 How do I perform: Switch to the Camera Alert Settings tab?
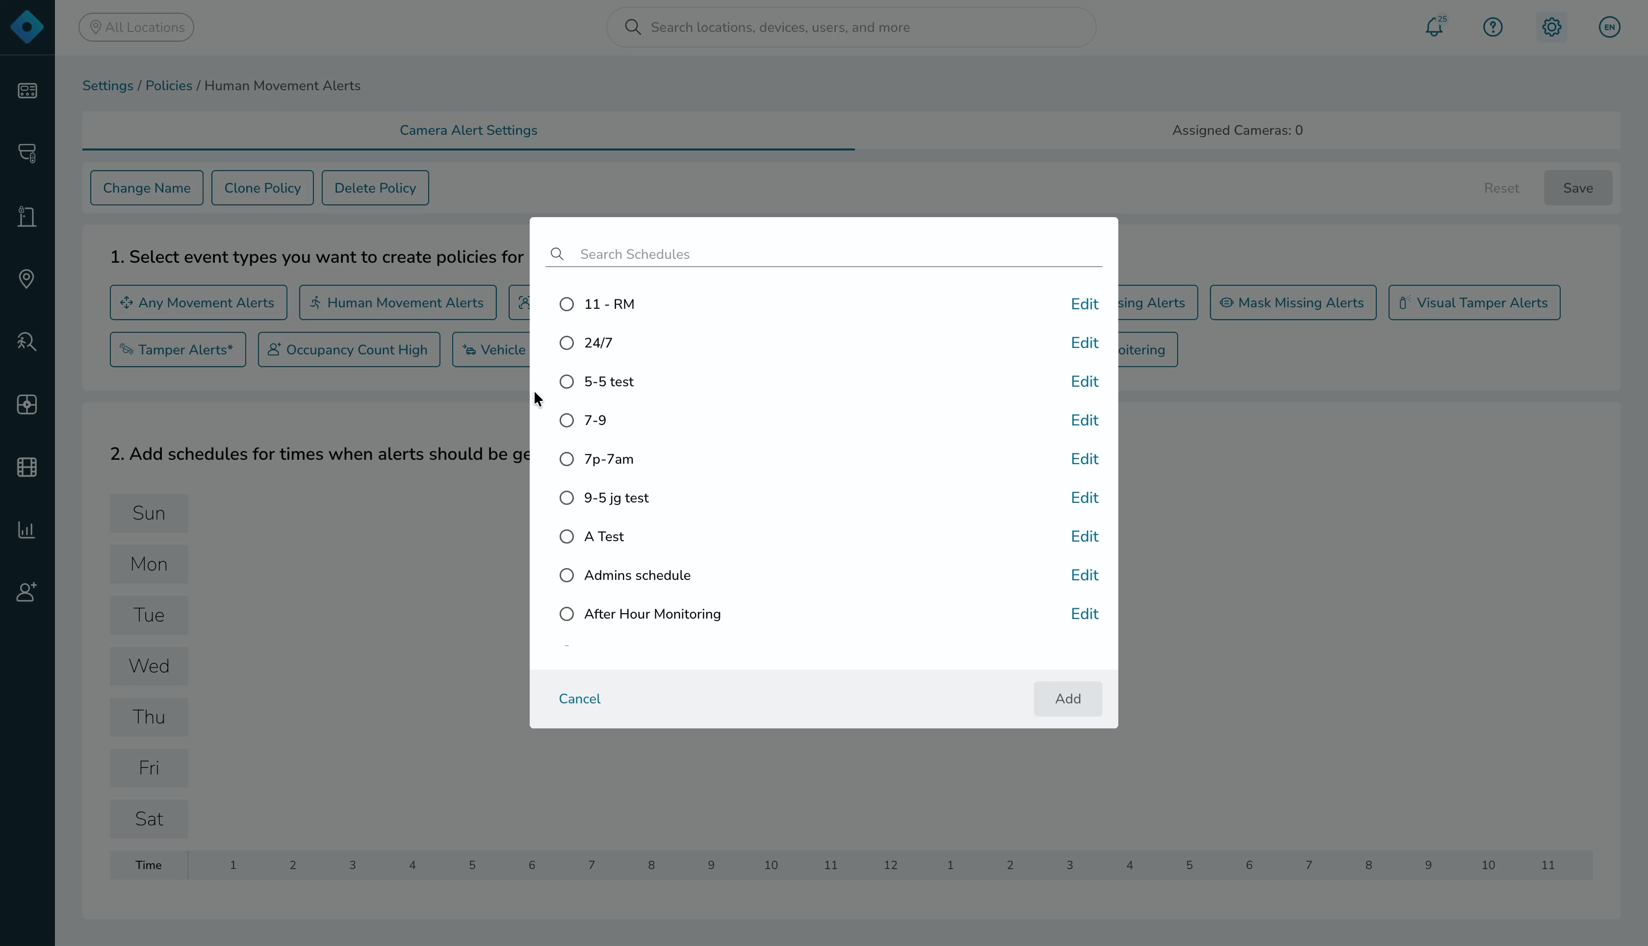(x=468, y=130)
